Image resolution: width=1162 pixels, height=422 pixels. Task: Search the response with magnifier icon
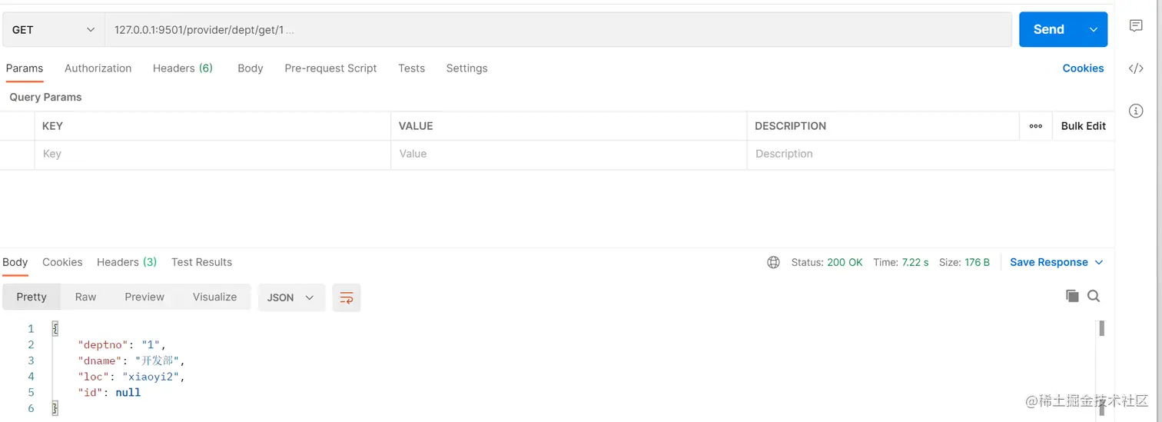coord(1094,296)
